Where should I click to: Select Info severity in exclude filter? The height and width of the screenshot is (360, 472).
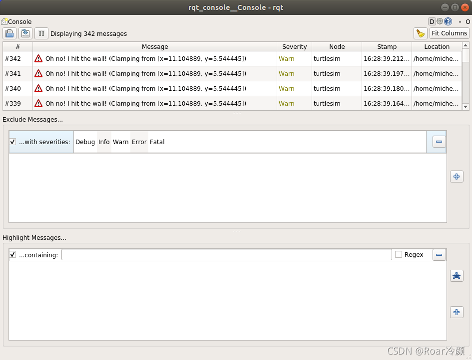104,142
